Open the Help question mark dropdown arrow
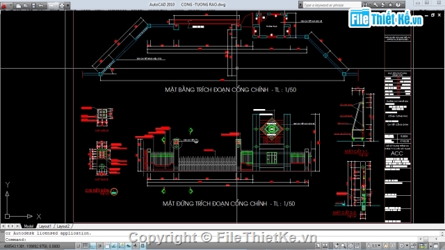Viewport: 445px width, 250px height. pyautogui.click(x=403, y=5)
